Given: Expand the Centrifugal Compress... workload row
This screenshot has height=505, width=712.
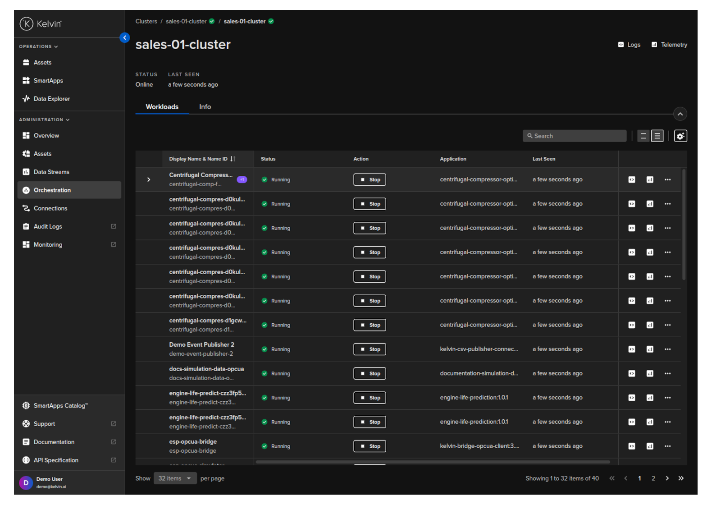Looking at the screenshot, I should [149, 179].
